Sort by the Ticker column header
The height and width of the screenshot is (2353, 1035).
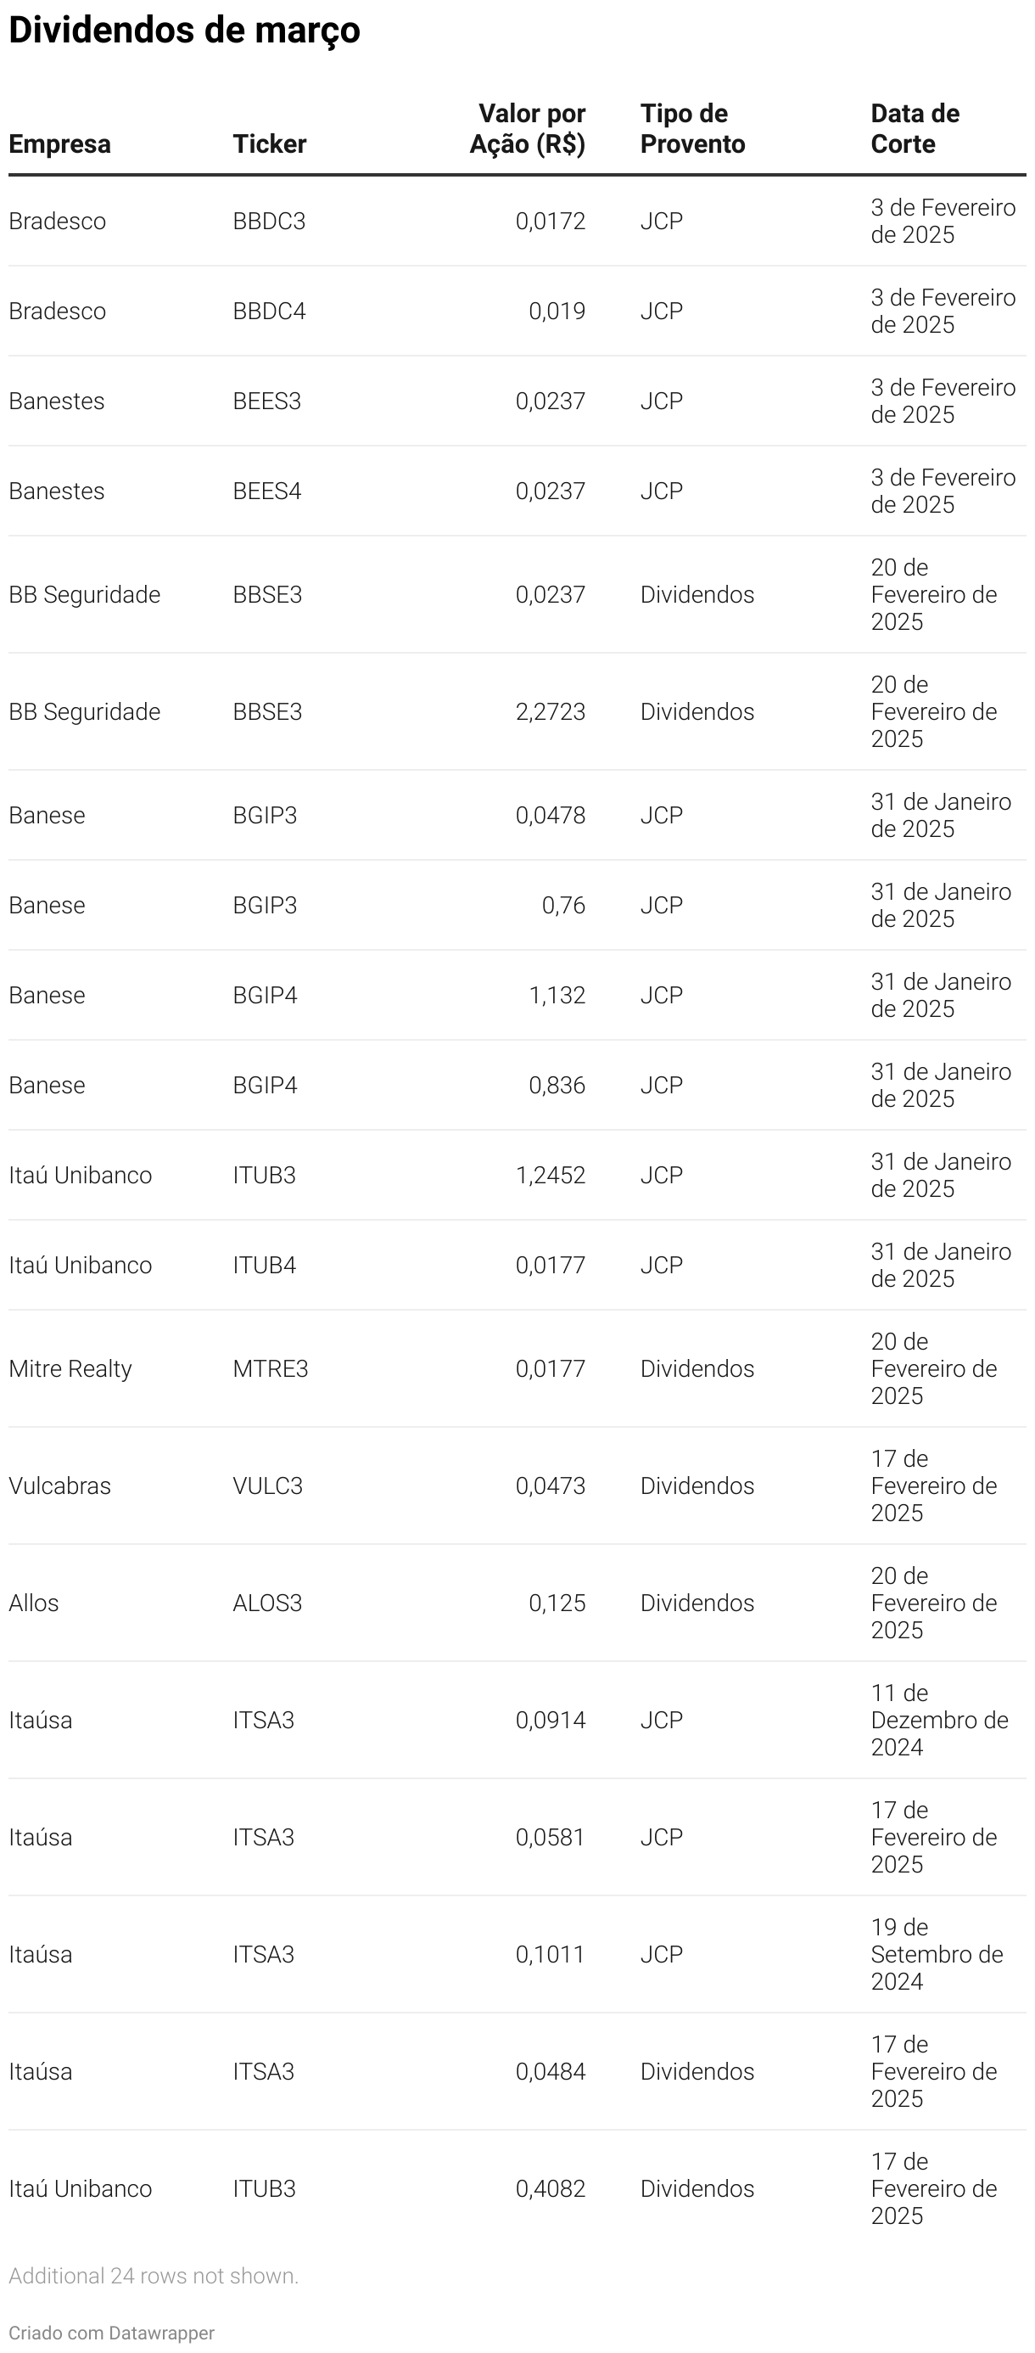pos(269,144)
